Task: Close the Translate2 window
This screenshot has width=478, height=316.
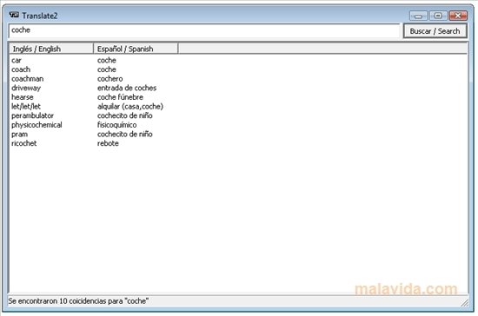Action: click(458, 16)
